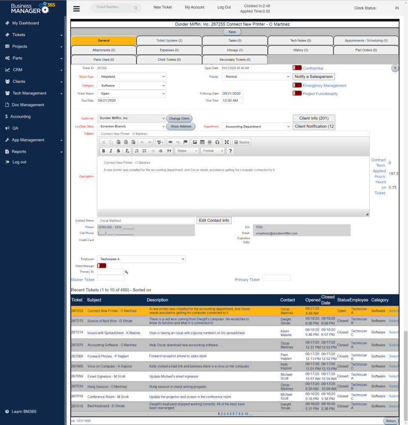Select the Bold formatting icon

pyautogui.click(x=103, y=151)
